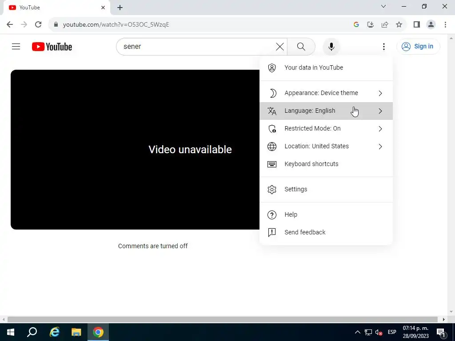Click the ESP input language indicator
The height and width of the screenshot is (341, 455).
point(392,332)
